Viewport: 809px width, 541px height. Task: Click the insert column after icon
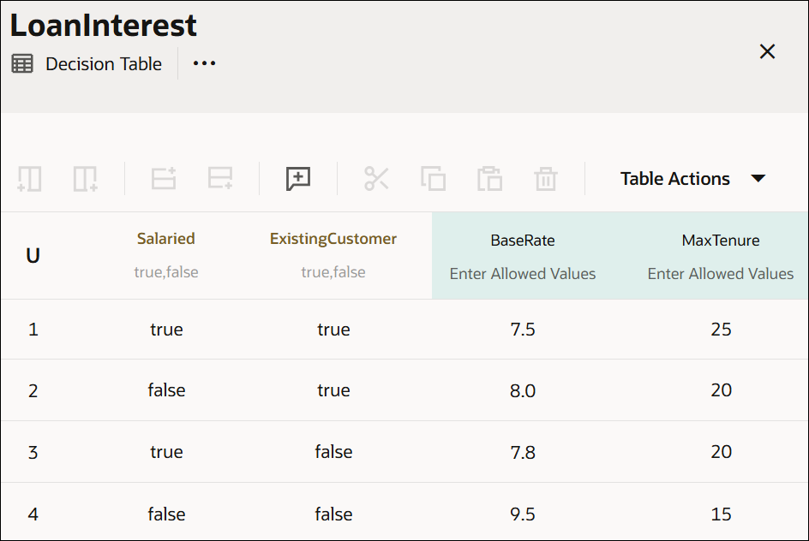tap(86, 179)
